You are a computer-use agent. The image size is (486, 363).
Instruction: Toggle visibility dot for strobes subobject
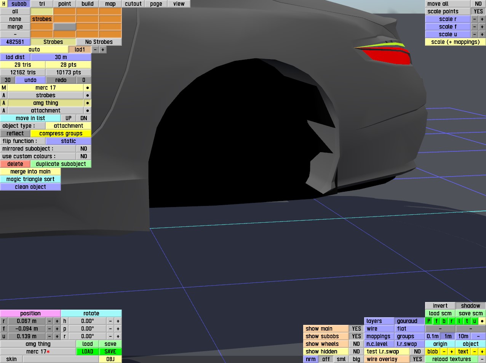tap(88, 95)
